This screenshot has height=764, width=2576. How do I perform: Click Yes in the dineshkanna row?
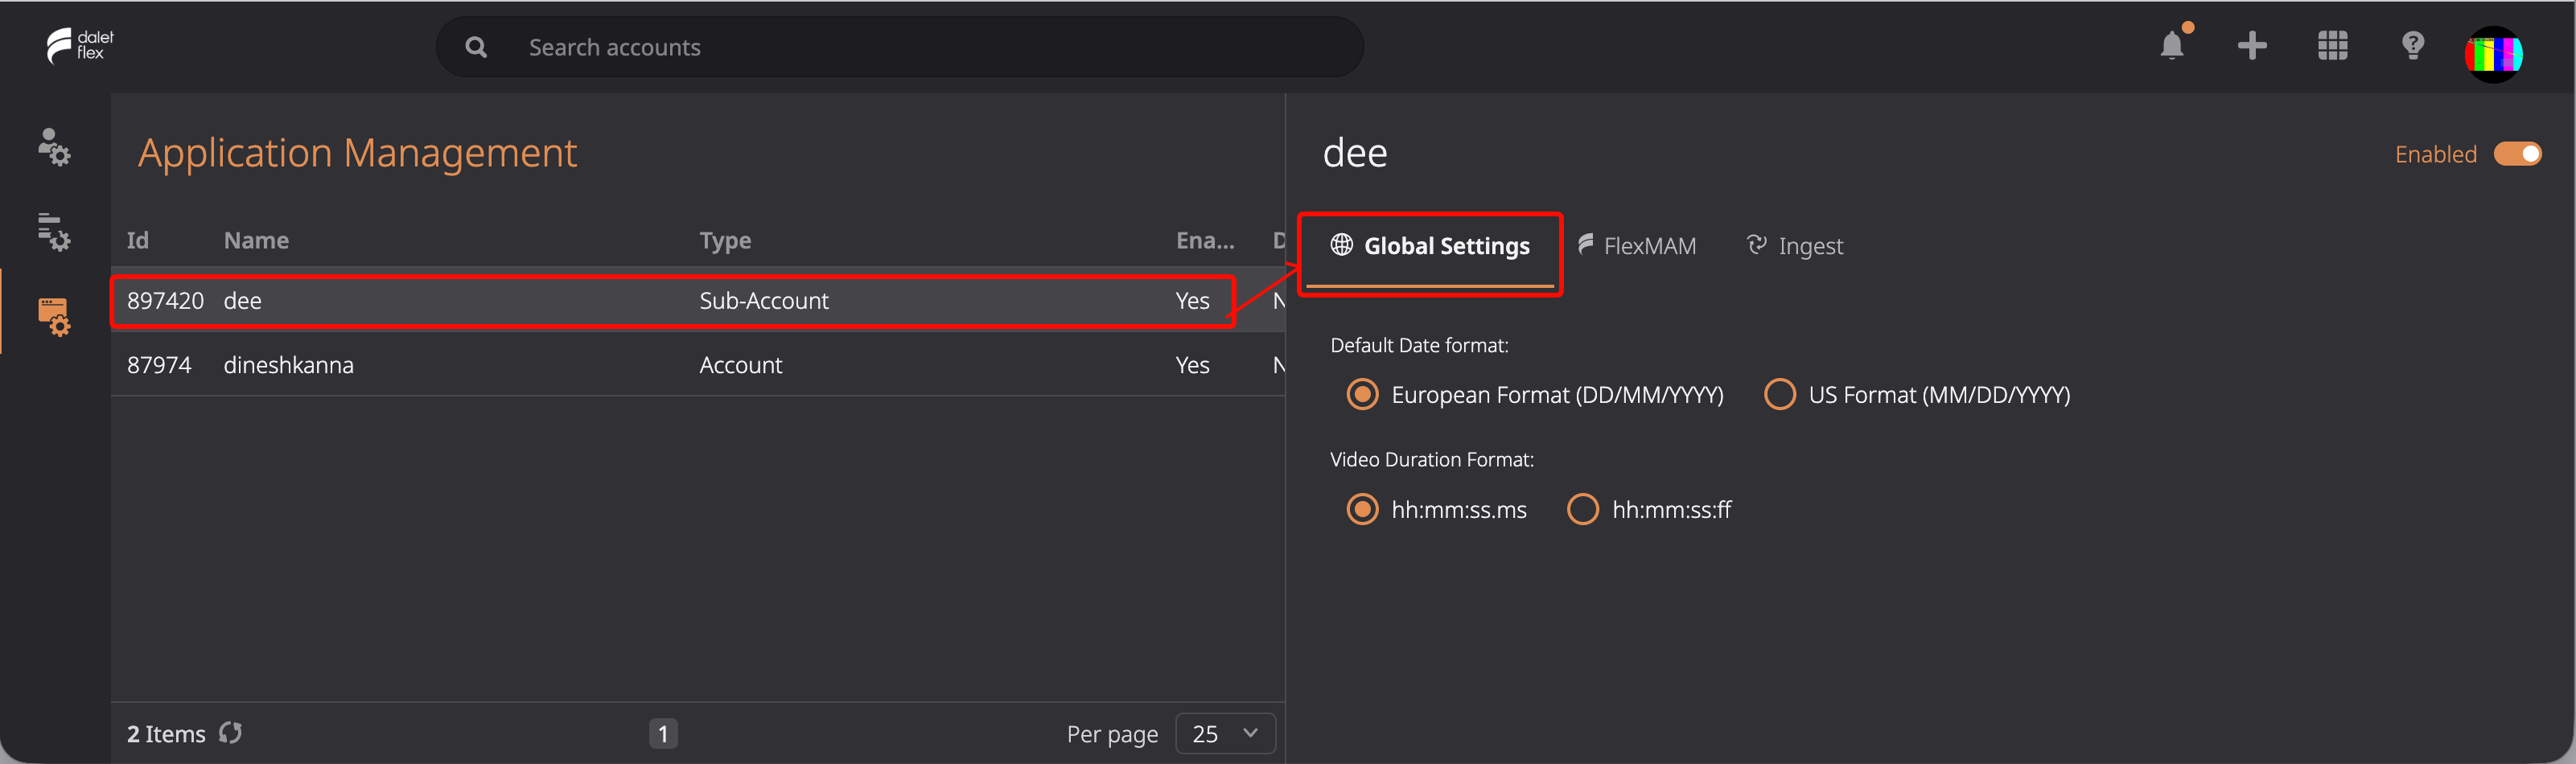point(1192,365)
